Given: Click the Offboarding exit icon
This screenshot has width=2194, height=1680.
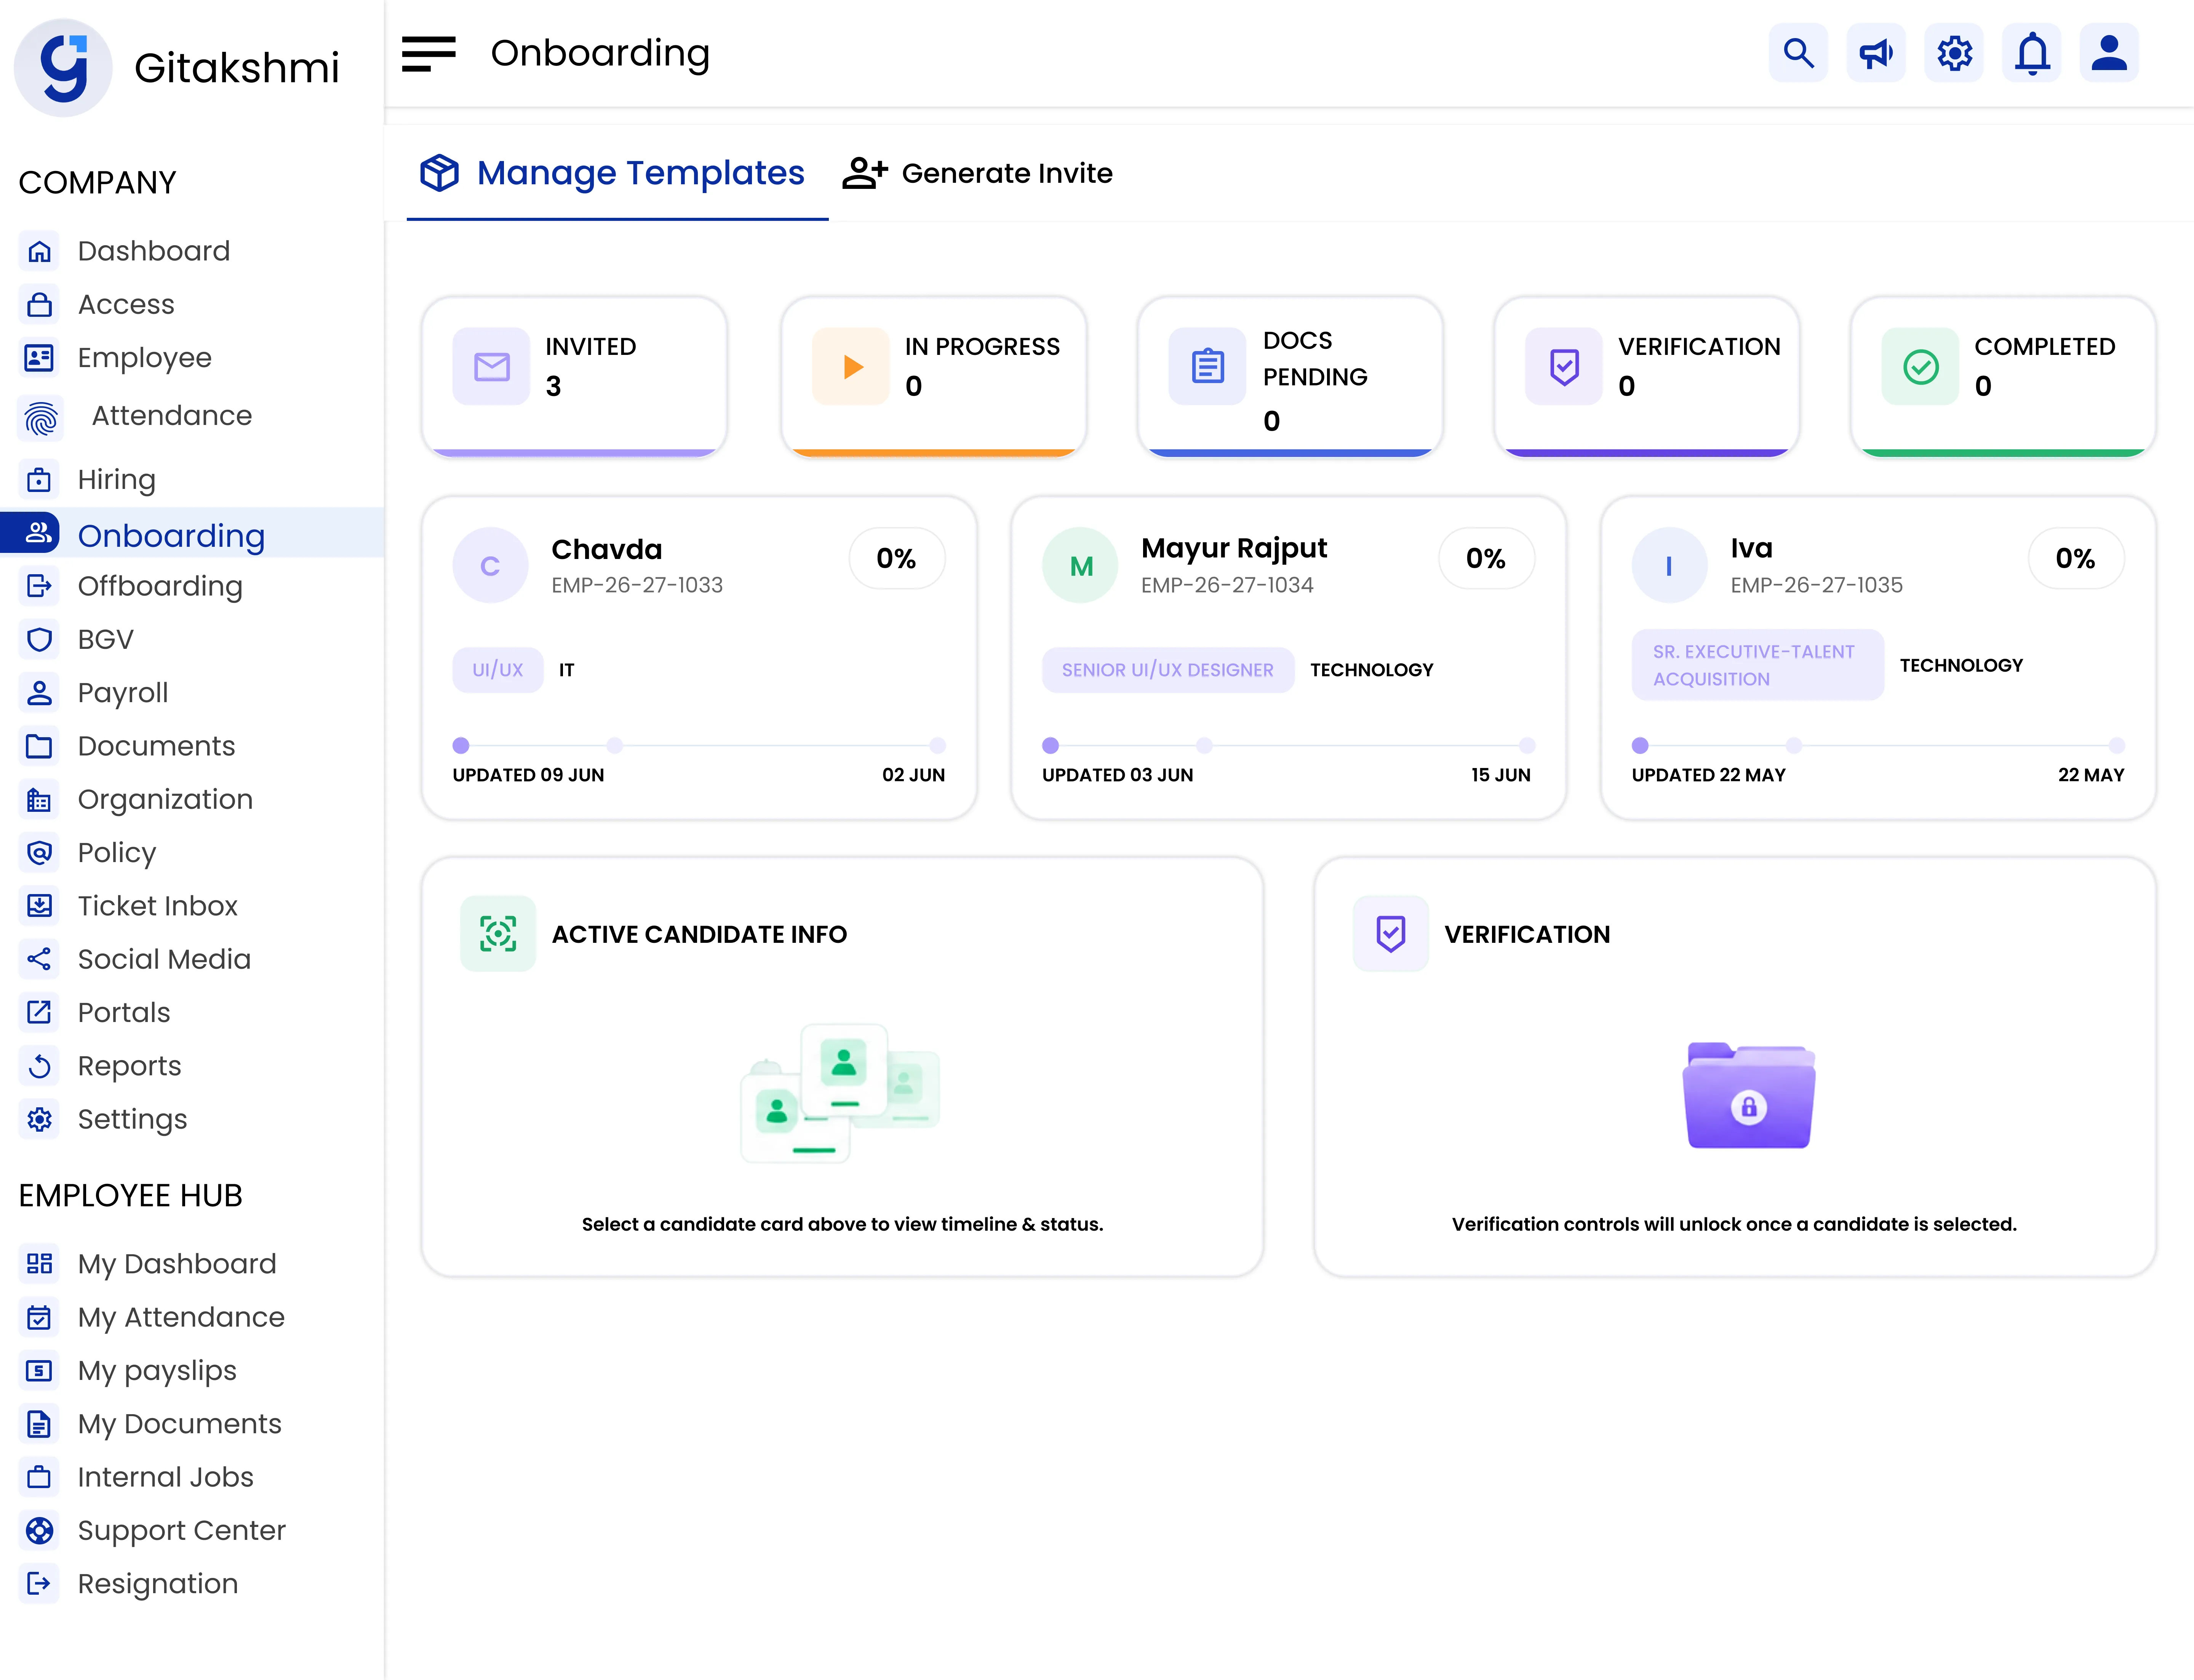Looking at the screenshot, I should (x=39, y=586).
